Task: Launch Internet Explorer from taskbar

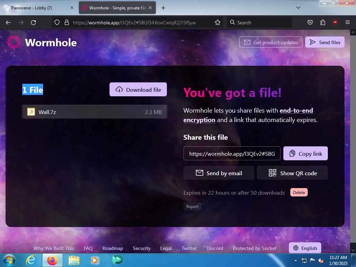Action: 31,260
